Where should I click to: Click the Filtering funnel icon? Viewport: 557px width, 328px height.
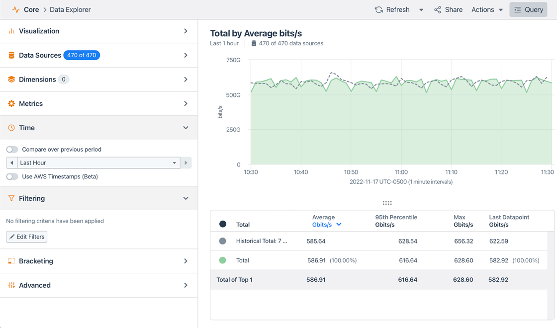[11, 198]
